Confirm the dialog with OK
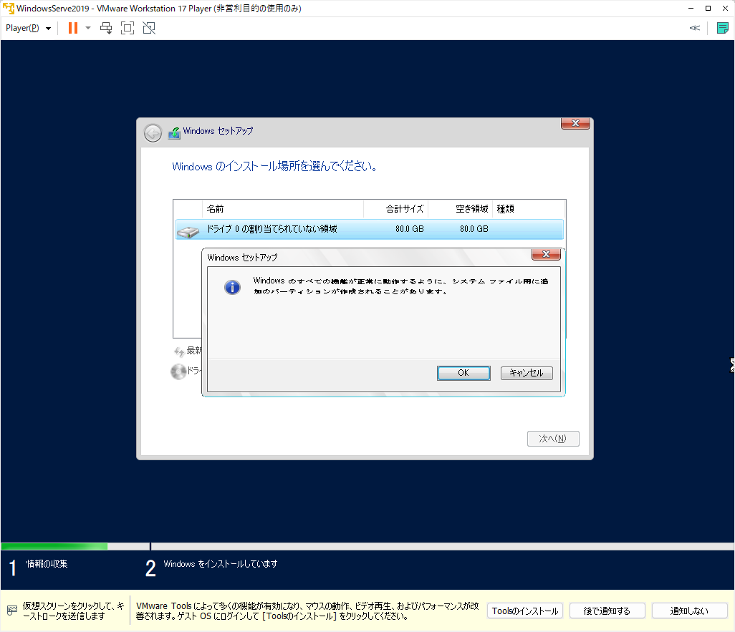Image resolution: width=735 pixels, height=632 pixels. point(463,373)
